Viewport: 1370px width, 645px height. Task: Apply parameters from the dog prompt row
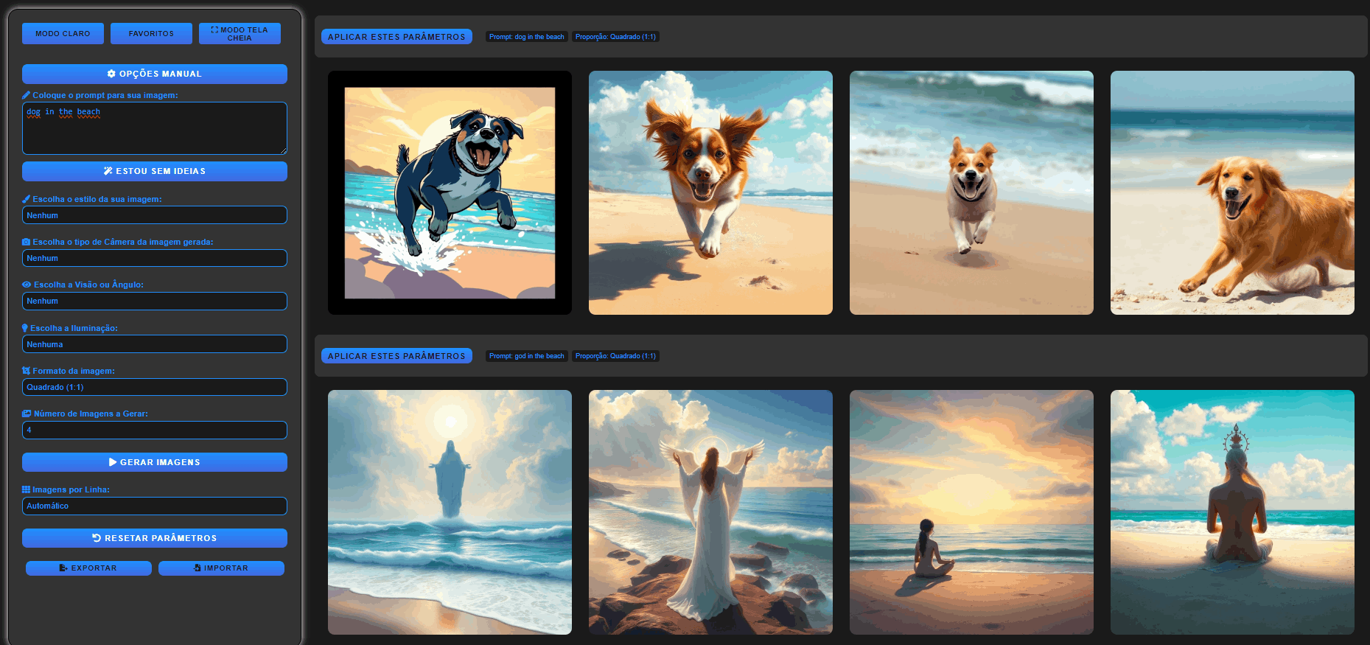pos(396,37)
